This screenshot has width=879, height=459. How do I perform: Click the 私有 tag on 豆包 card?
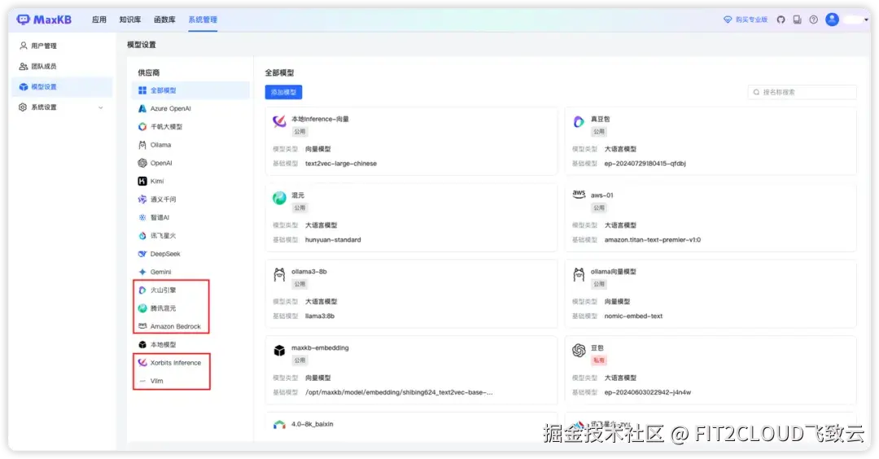(x=599, y=361)
